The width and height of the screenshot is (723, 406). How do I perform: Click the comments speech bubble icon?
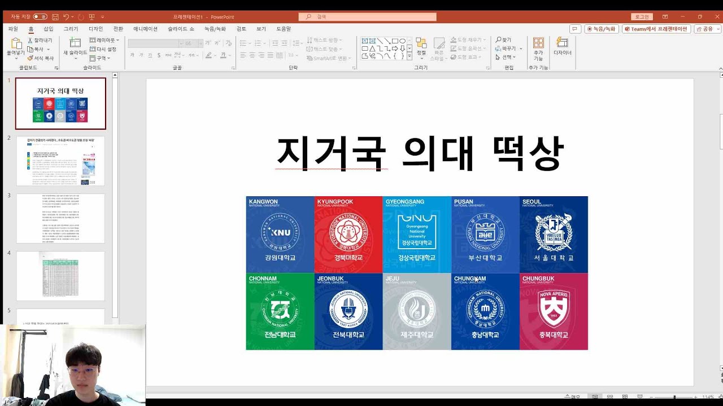[575, 29]
